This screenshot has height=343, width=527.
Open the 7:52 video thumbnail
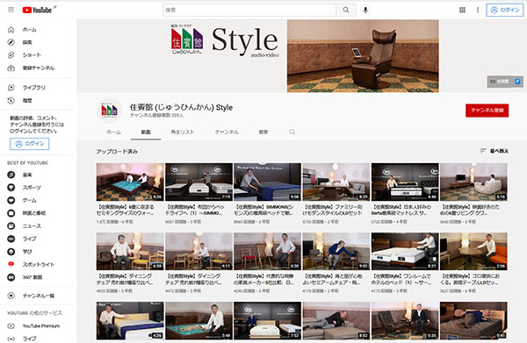point(267,320)
